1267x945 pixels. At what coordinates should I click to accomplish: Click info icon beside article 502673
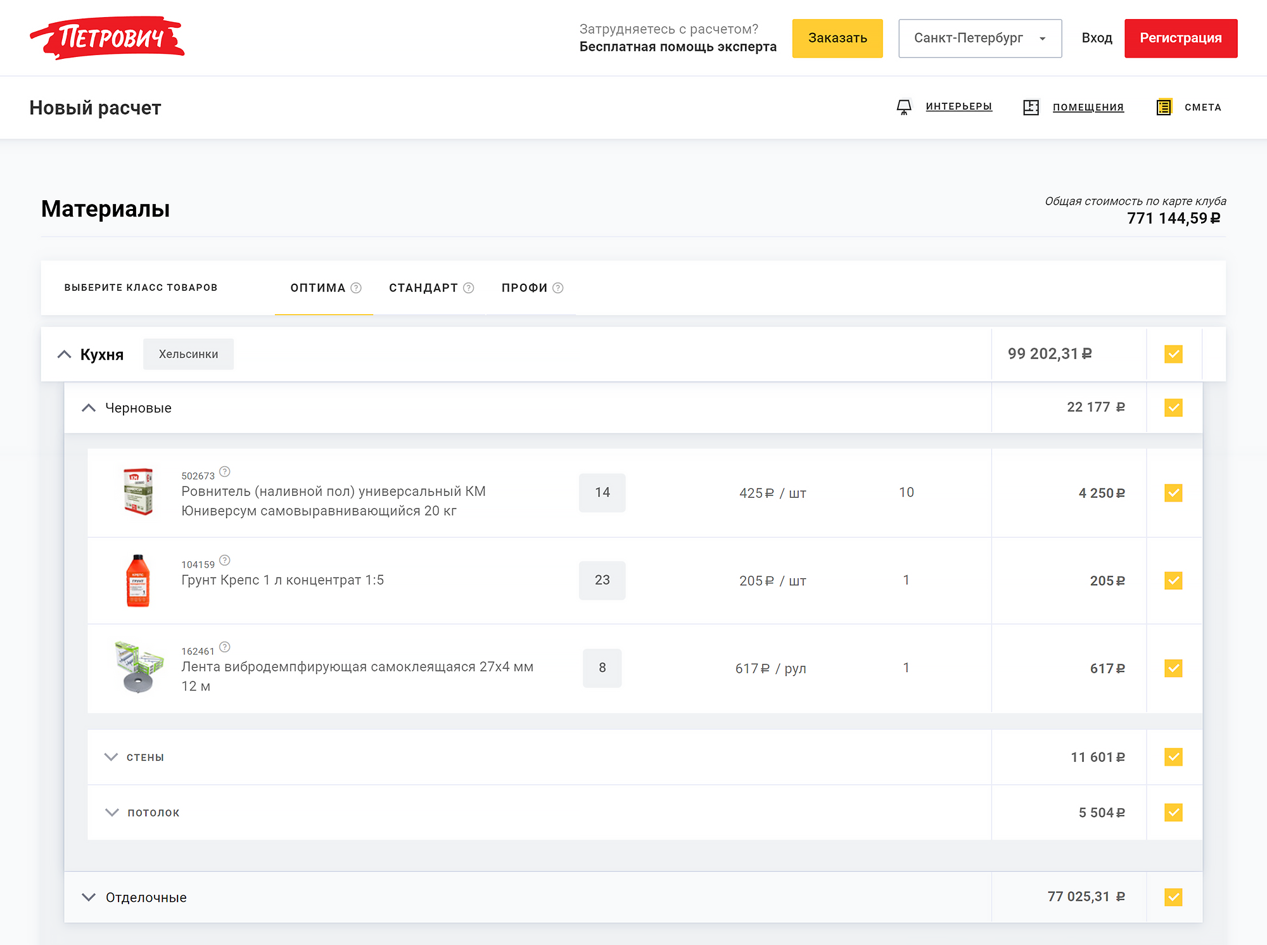225,472
